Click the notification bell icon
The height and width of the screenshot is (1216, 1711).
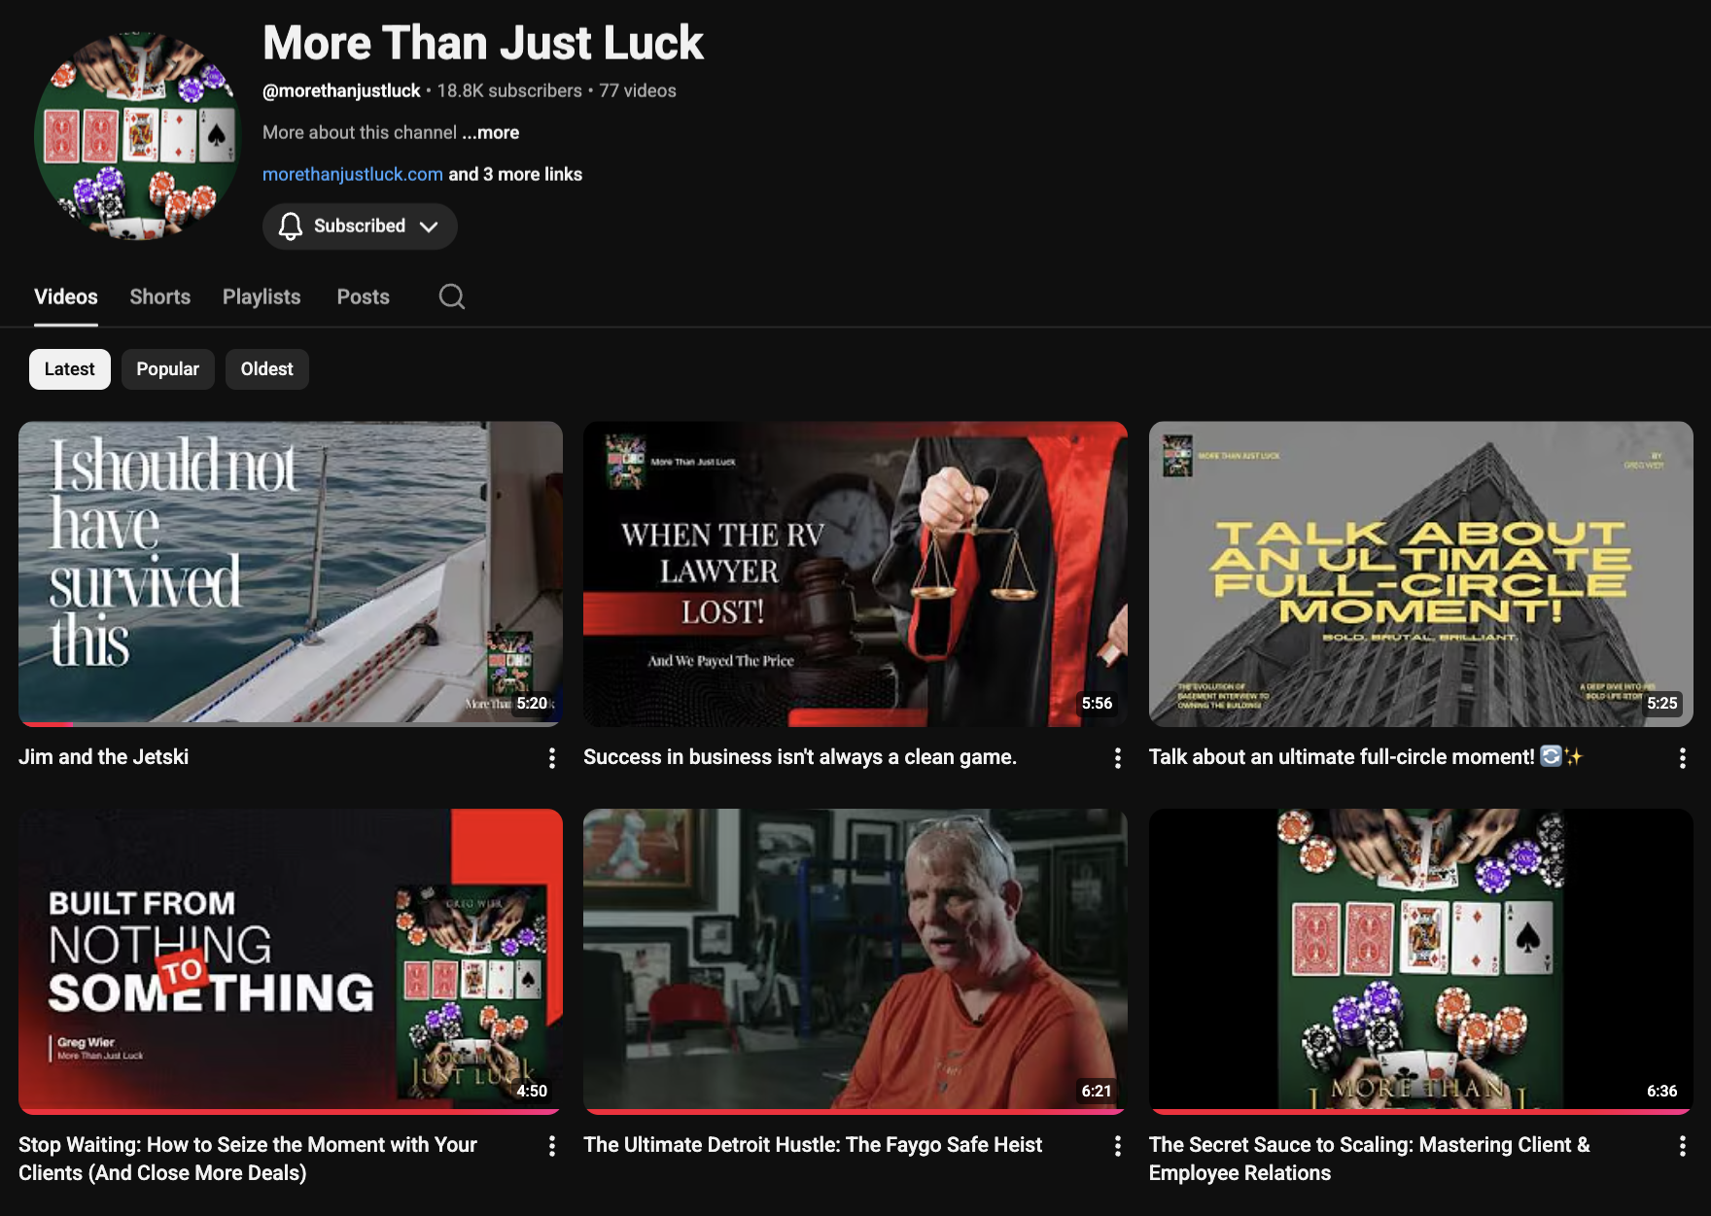tap(290, 226)
